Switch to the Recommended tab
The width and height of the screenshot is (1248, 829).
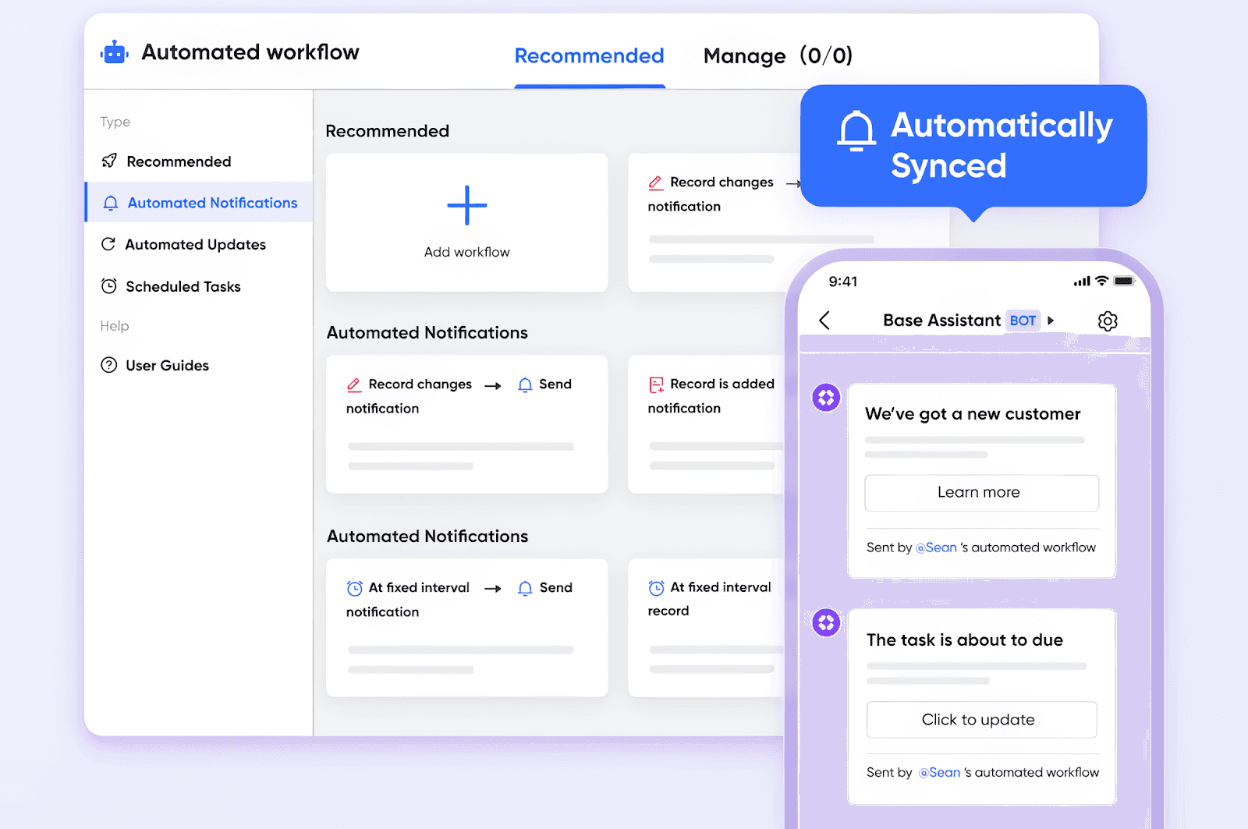point(589,56)
